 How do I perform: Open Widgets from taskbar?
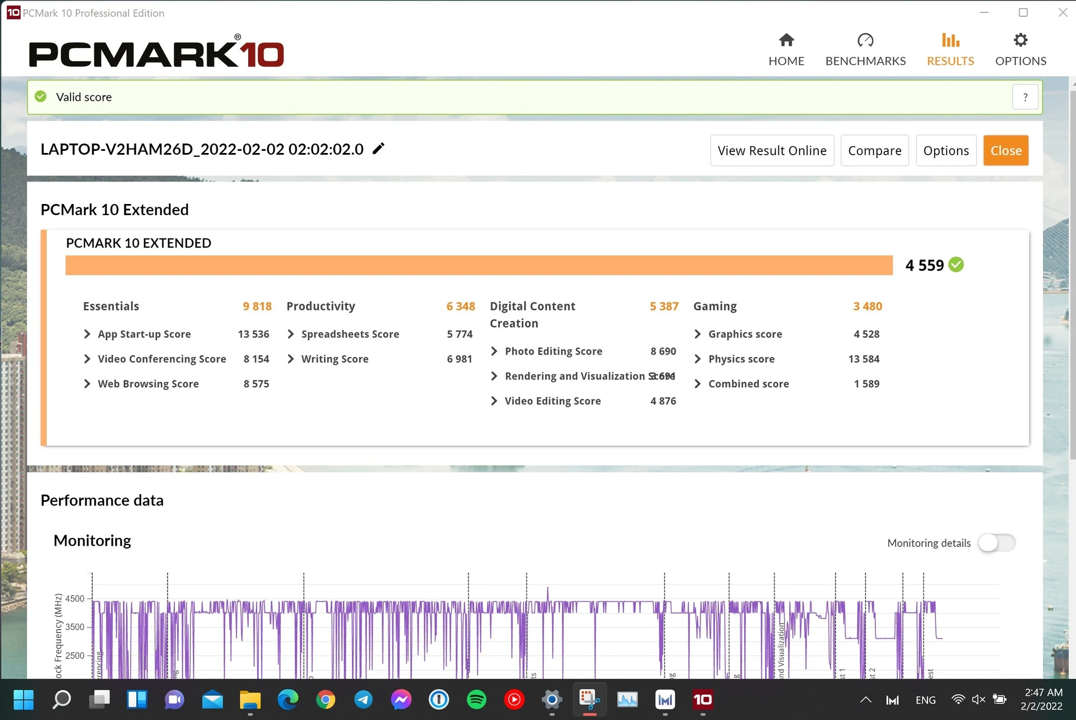pyautogui.click(x=137, y=700)
